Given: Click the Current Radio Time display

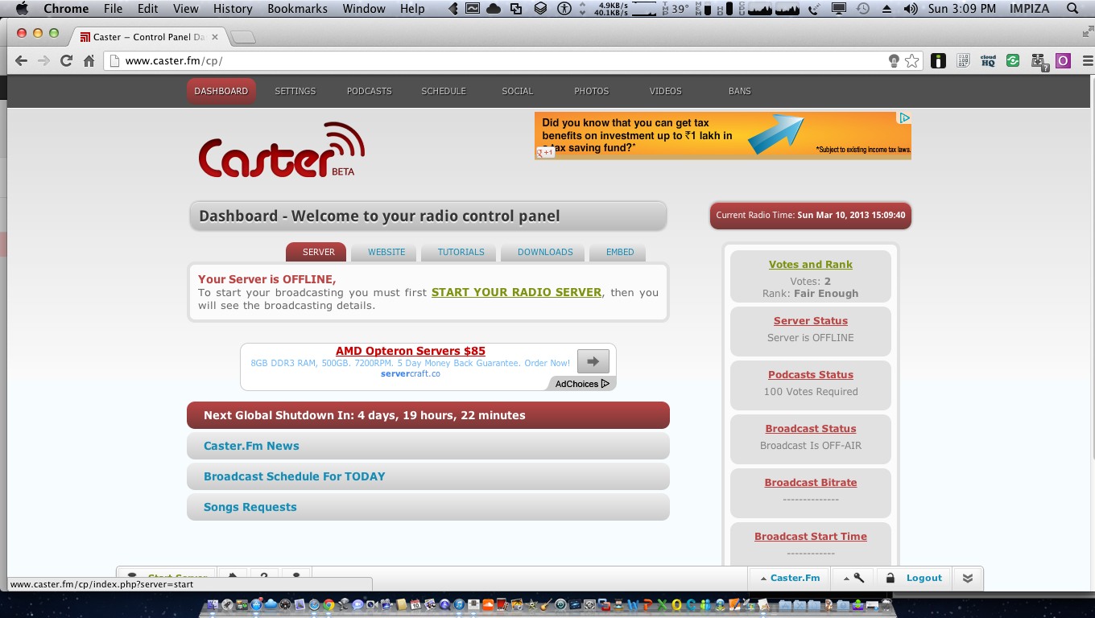Looking at the screenshot, I should coord(810,216).
